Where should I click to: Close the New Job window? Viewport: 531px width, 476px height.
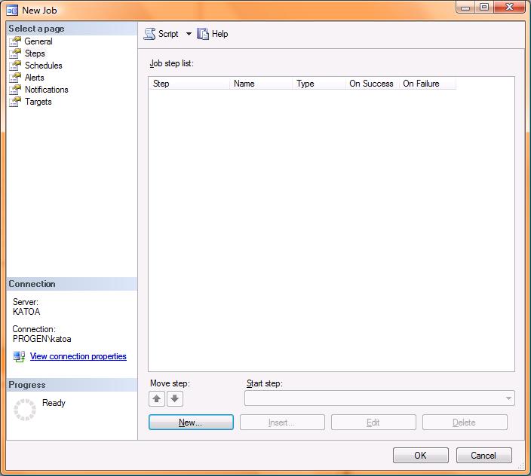pos(509,8)
